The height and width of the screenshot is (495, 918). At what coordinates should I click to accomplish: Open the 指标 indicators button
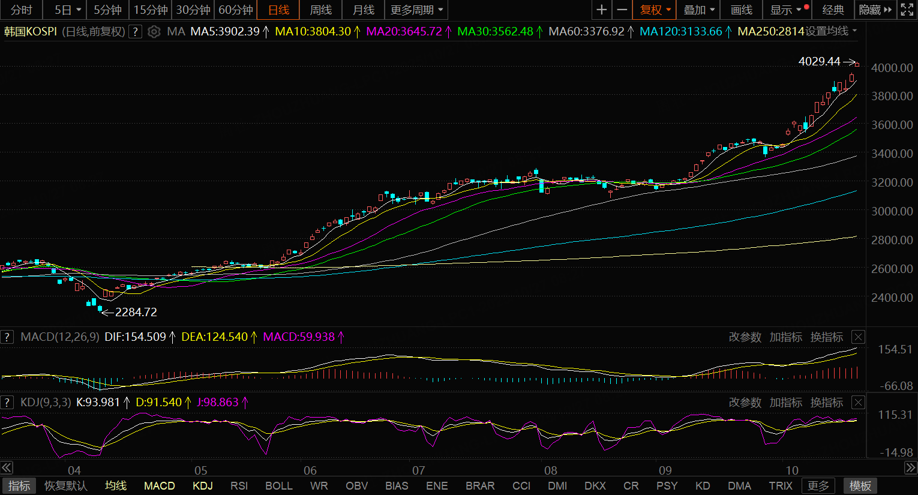[x=19, y=486]
